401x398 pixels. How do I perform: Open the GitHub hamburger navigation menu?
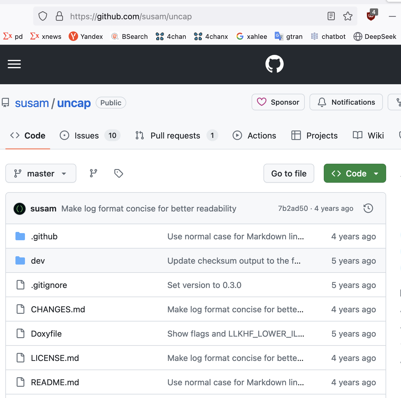click(x=14, y=64)
